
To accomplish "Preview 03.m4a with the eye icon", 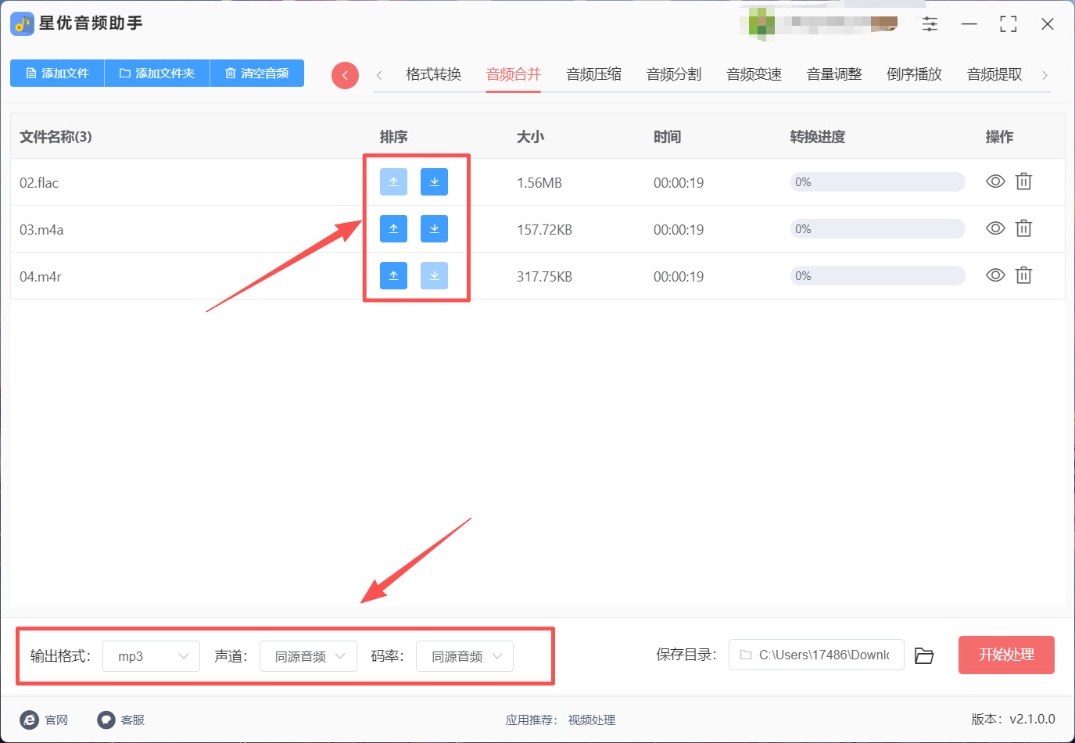I will [x=995, y=228].
